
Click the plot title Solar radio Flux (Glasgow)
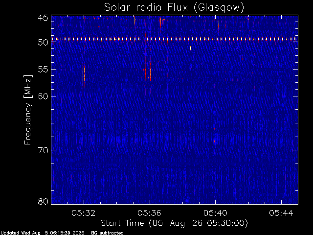[174, 8]
